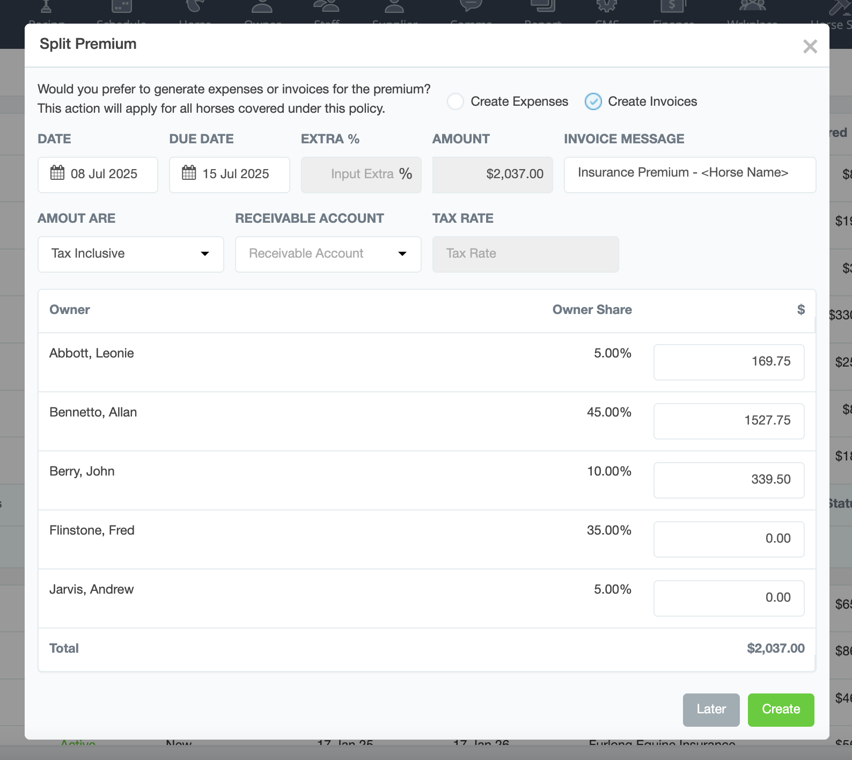The width and height of the screenshot is (852, 760).
Task: Click the Owner person icon in the top bar
Action: pyautogui.click(x=262, y=6)
